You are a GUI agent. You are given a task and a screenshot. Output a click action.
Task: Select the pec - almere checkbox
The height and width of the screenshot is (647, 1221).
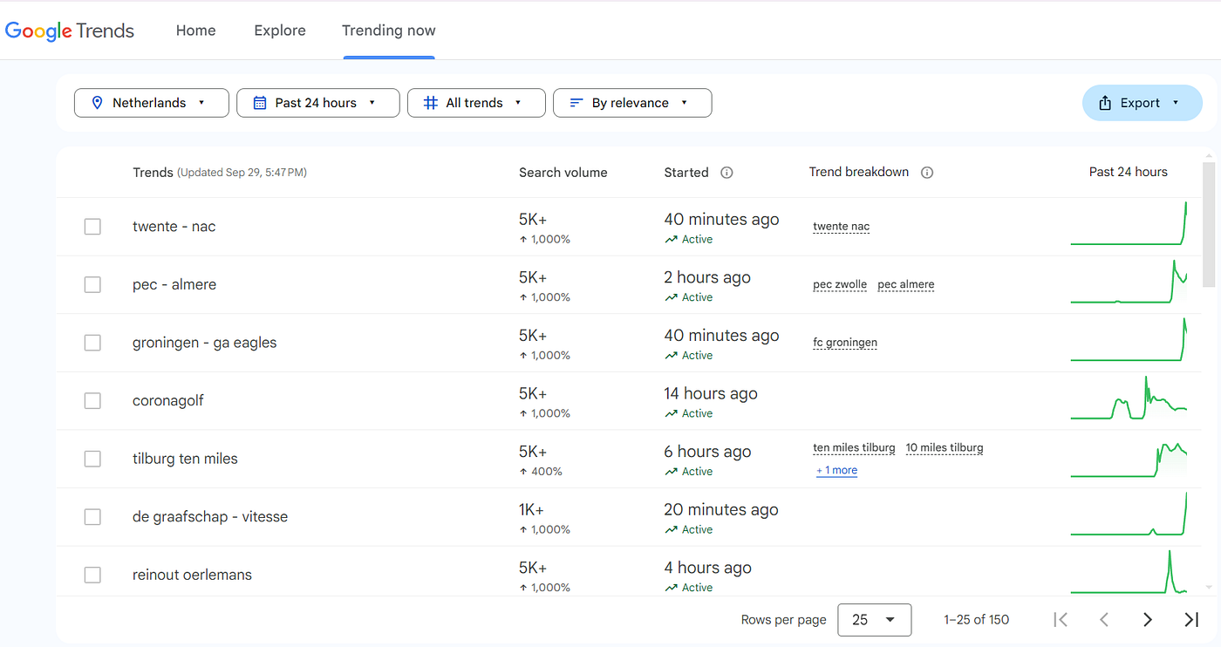point(92,284)
